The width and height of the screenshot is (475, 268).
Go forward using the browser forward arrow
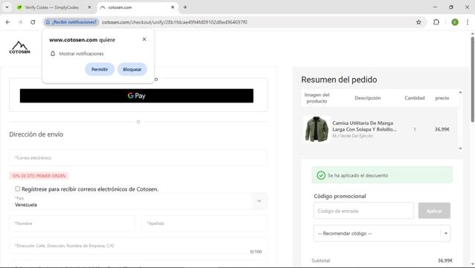click(20, 22)
